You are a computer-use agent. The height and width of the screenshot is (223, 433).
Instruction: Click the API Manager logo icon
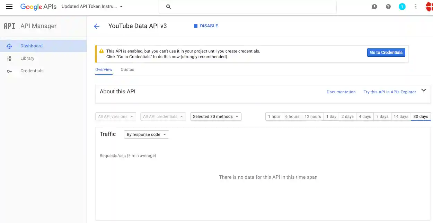point(9,26)
